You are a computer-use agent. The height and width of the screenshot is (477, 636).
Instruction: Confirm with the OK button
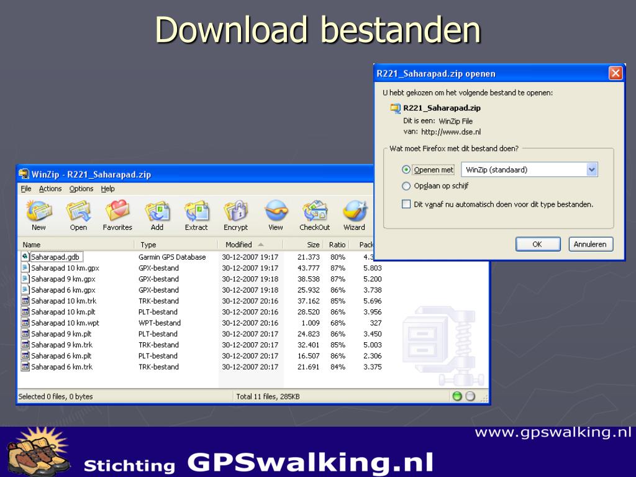[x=538, y=244]
